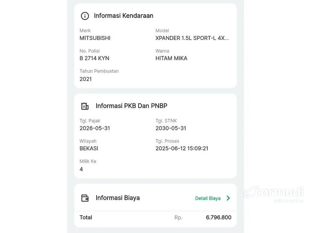
Task: Click the process timestamp 2025-06-12 15:09:21
Action: tap(182, 148)
